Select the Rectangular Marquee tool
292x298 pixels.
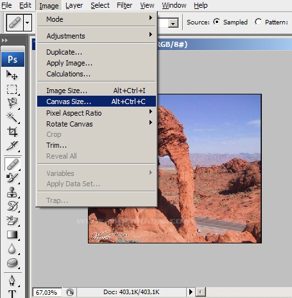pyautogui.click(x=12, y=89)
